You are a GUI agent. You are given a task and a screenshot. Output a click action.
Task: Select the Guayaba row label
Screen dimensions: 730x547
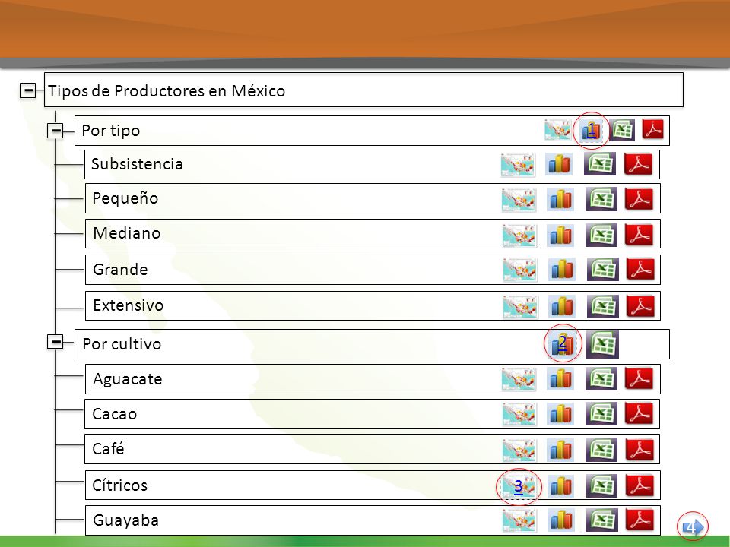[125, 520]
